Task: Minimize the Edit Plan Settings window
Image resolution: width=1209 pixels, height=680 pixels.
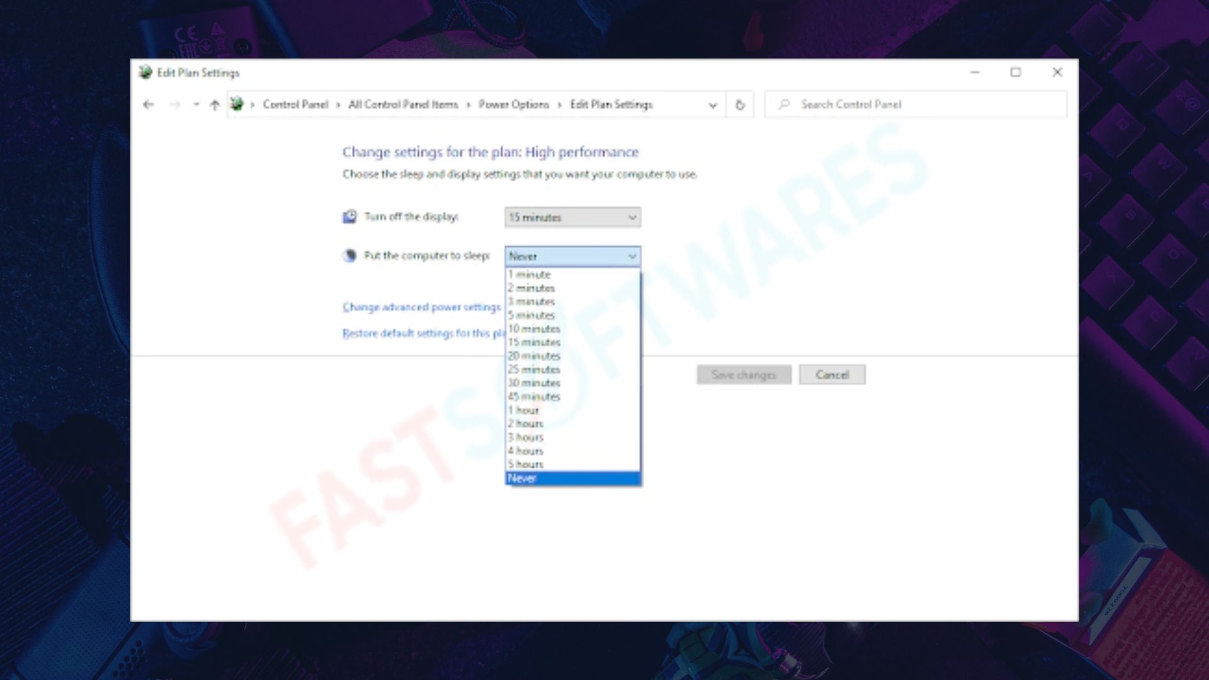Action: pos(975,72)
